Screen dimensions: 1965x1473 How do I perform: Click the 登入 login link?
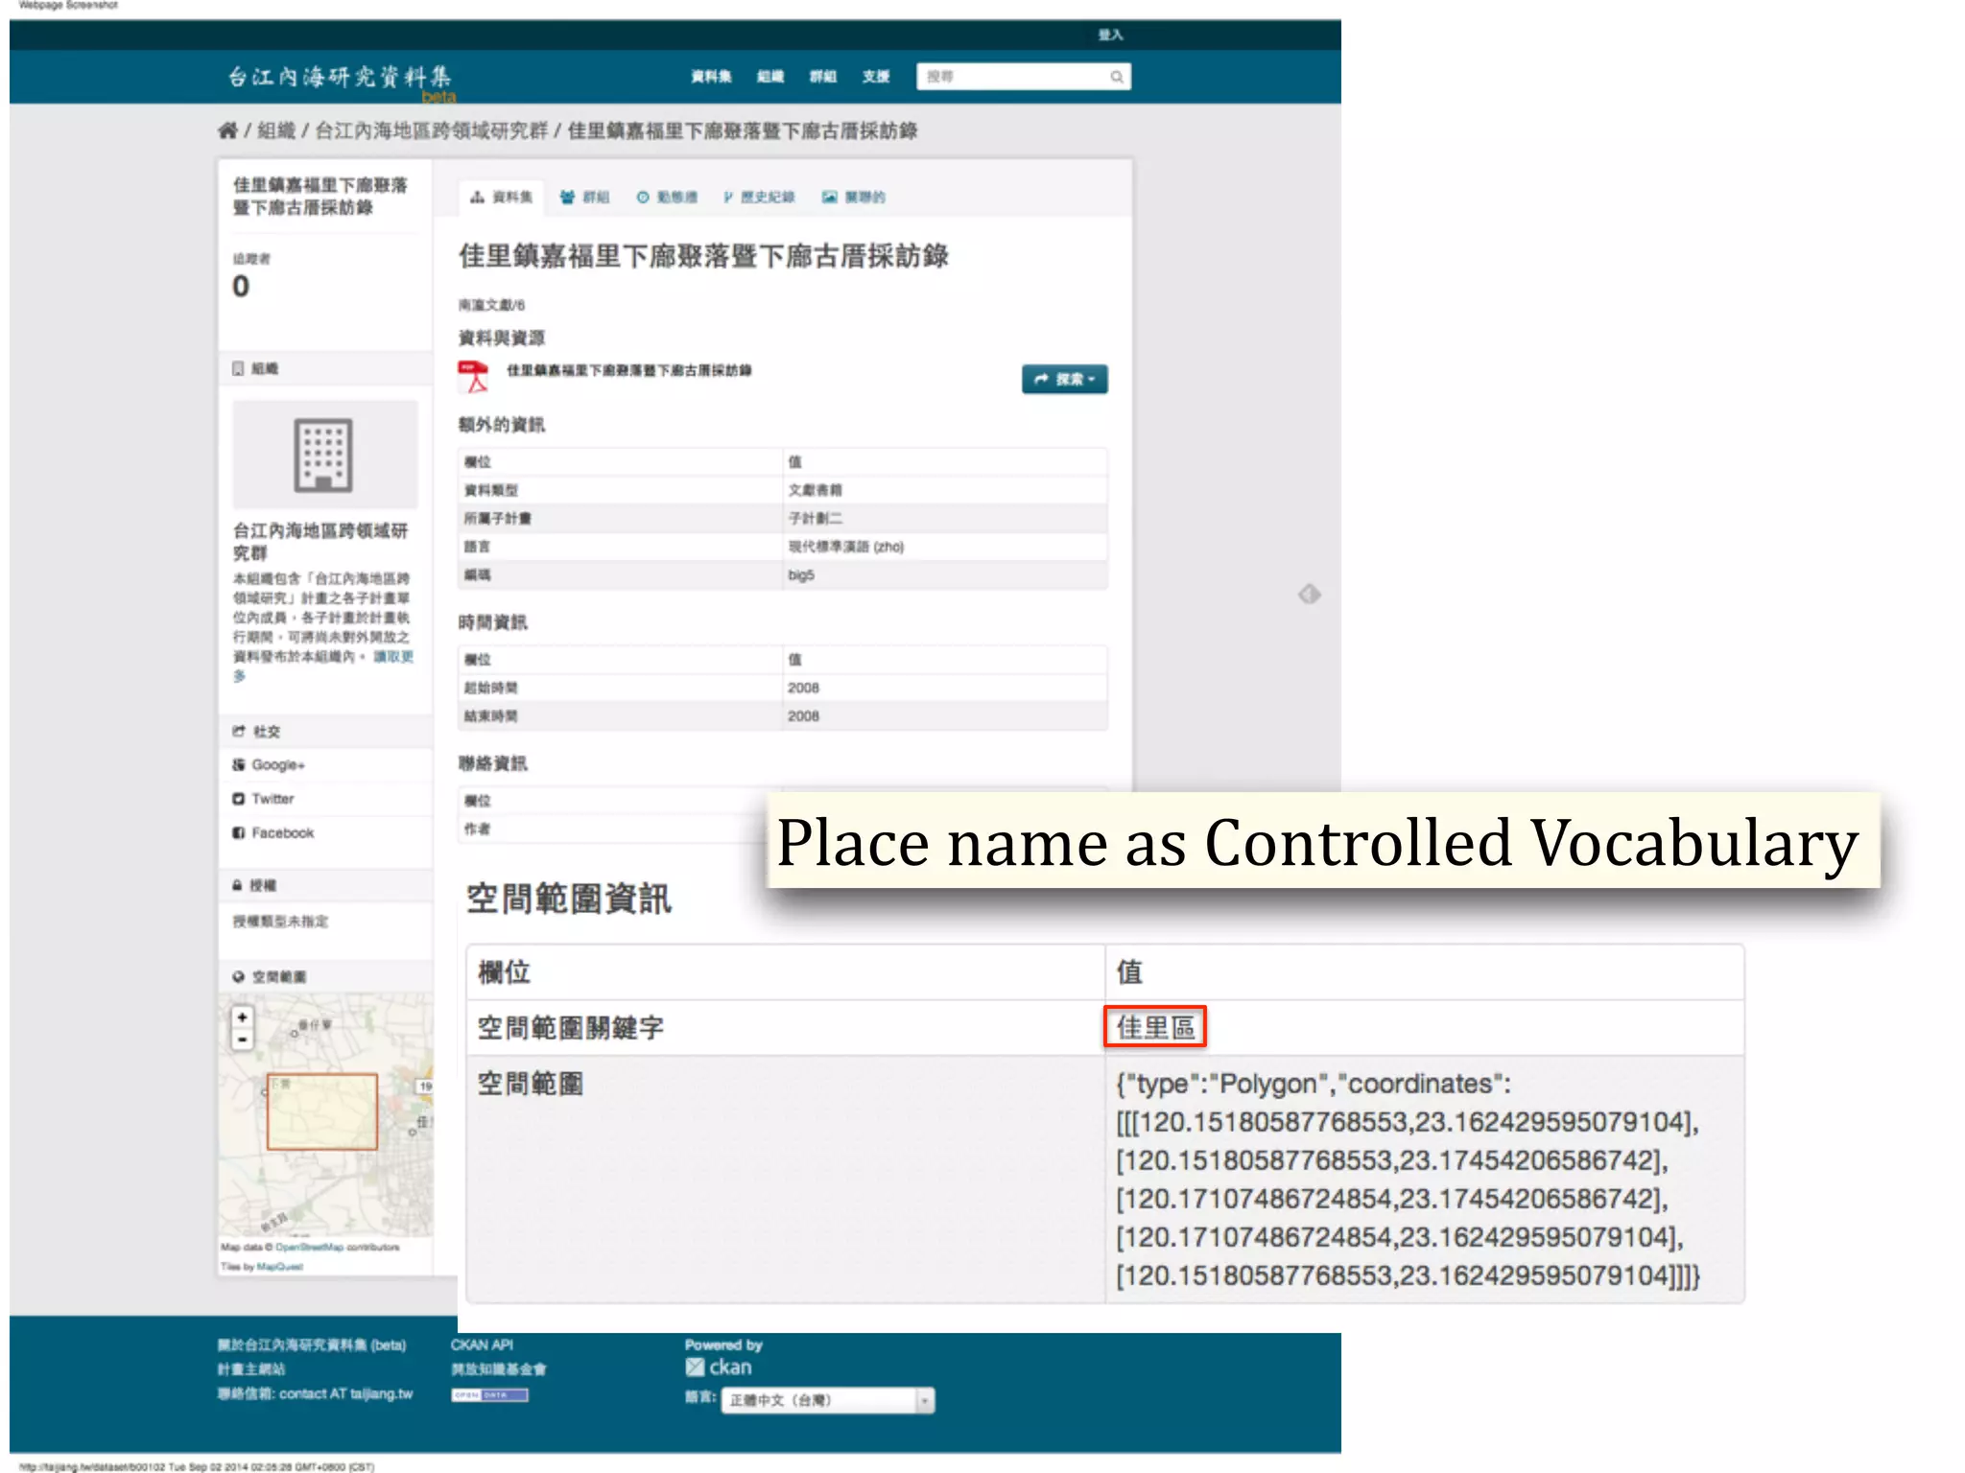(1110, 35)
